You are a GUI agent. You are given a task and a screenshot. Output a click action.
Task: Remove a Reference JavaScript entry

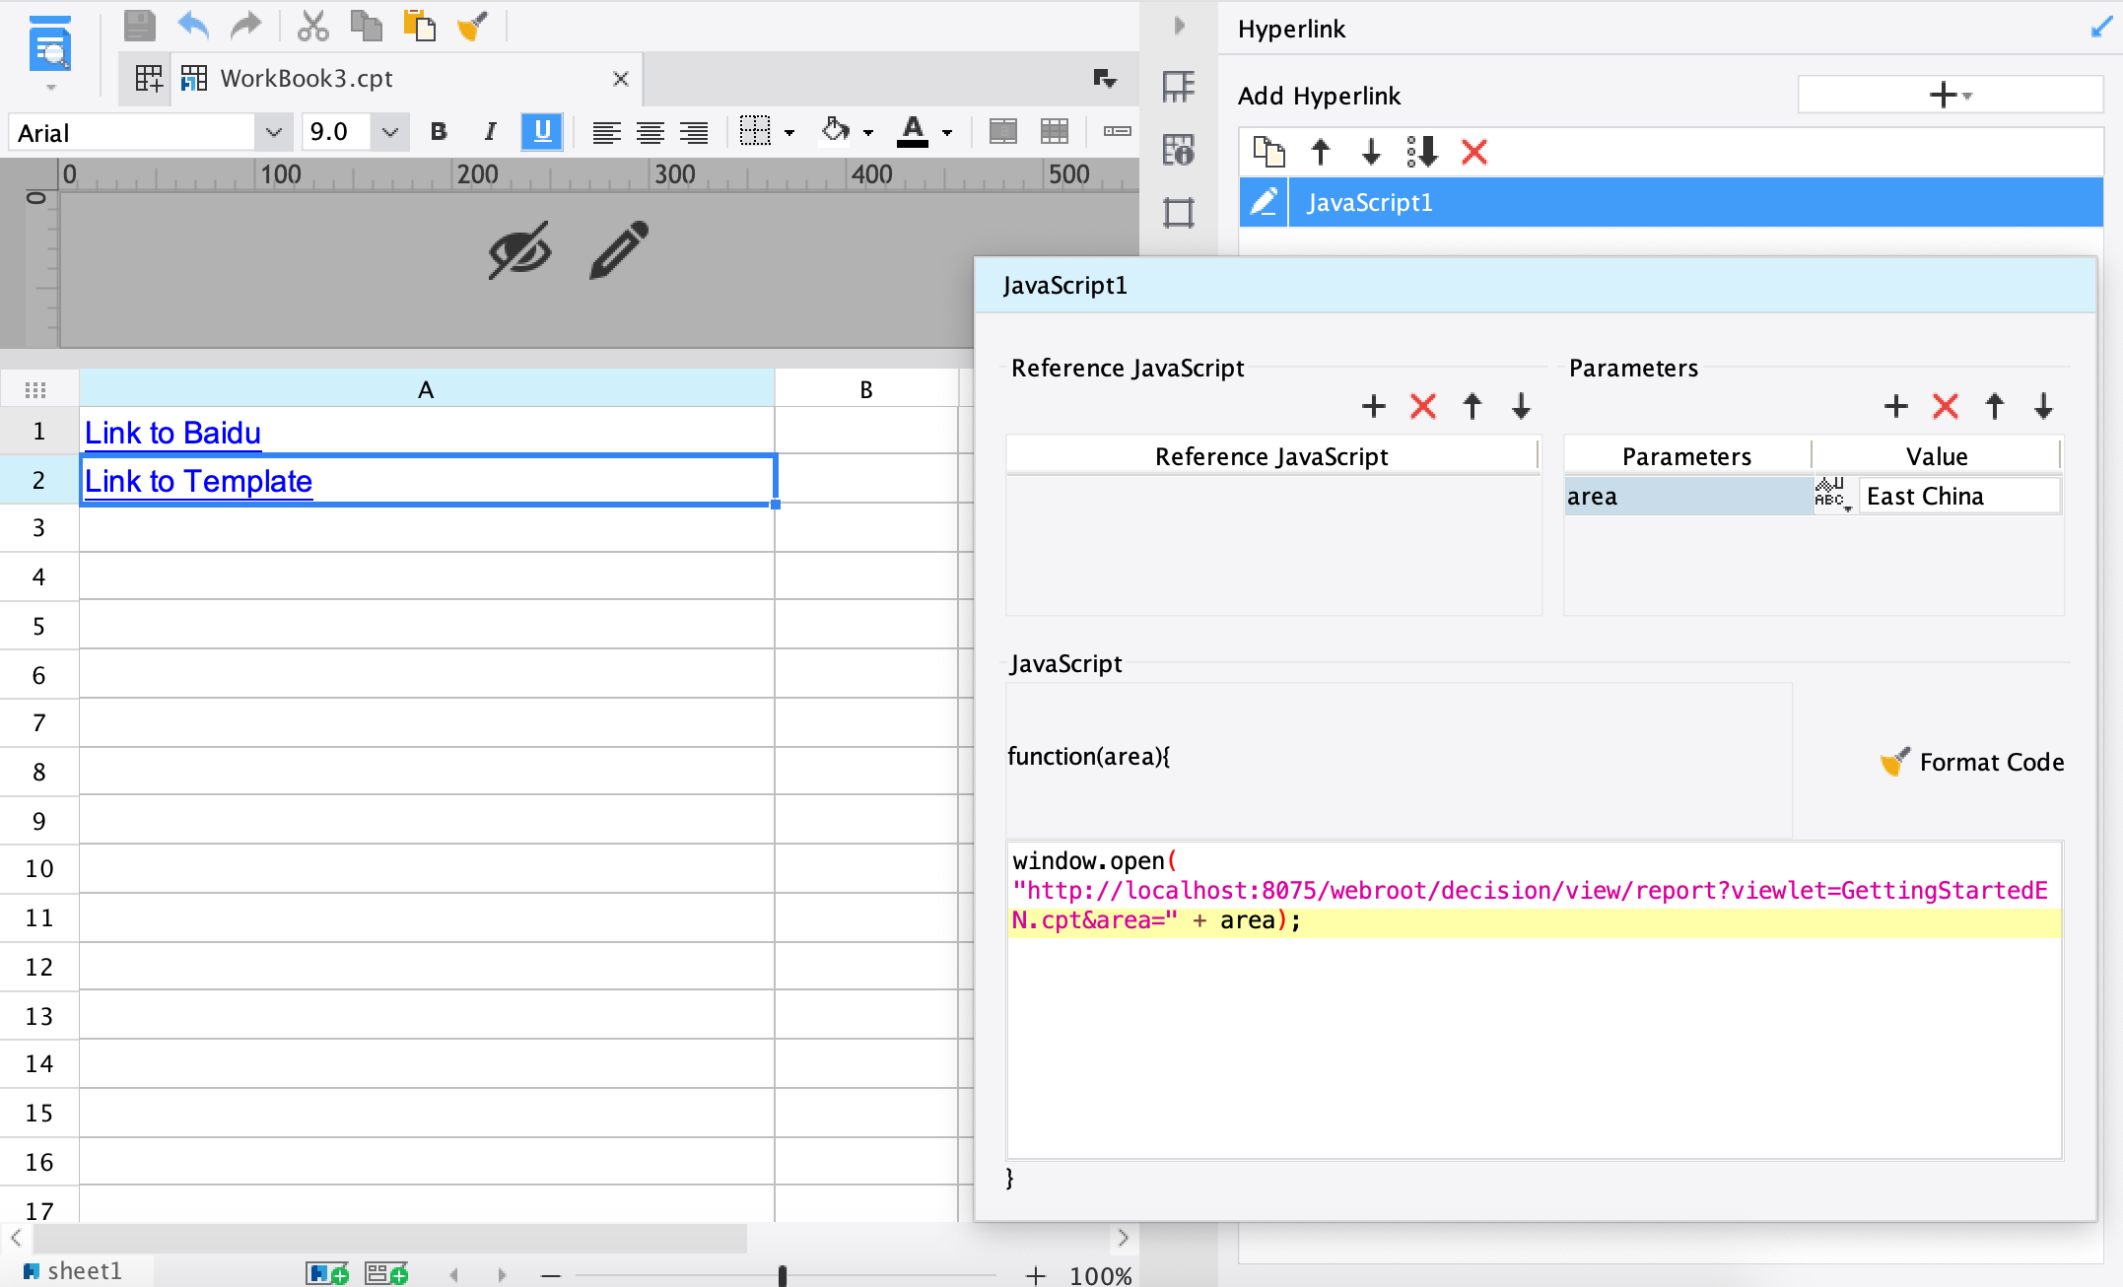point(1422,406)
